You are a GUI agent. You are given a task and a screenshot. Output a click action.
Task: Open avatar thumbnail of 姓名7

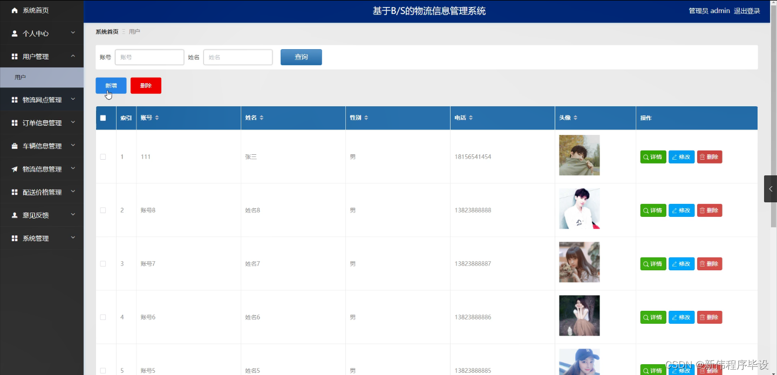pos(579,262)
